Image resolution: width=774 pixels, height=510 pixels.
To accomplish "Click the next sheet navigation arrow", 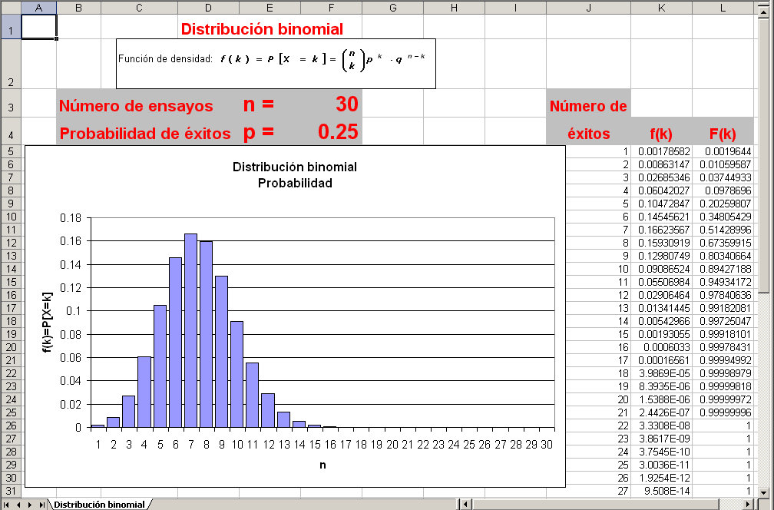I will [30, 505].
